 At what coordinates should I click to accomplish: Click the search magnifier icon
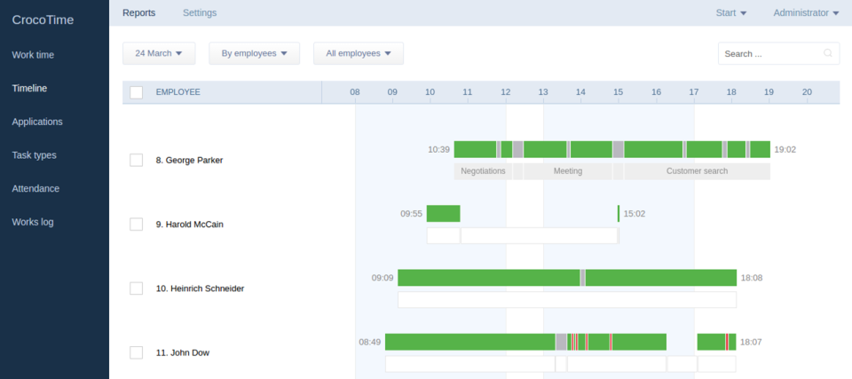827,53
